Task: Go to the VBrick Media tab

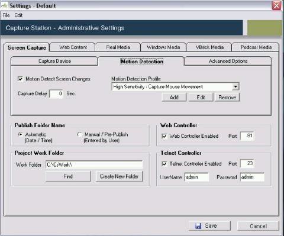Action: click(x=209, y=47)
